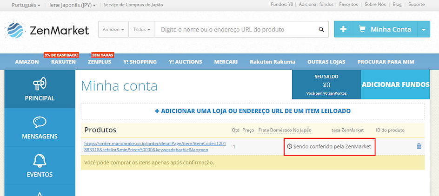Click Serviço de Compras do Japão link
This screenshot has height=196, width=439.
pos(133,5)
